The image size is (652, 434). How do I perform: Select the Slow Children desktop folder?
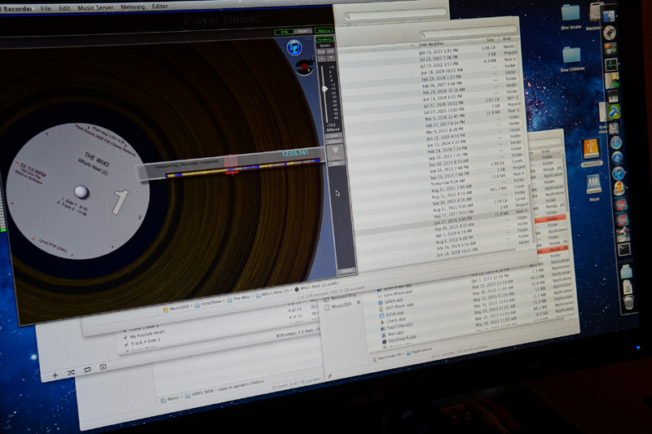pos(572,59)
